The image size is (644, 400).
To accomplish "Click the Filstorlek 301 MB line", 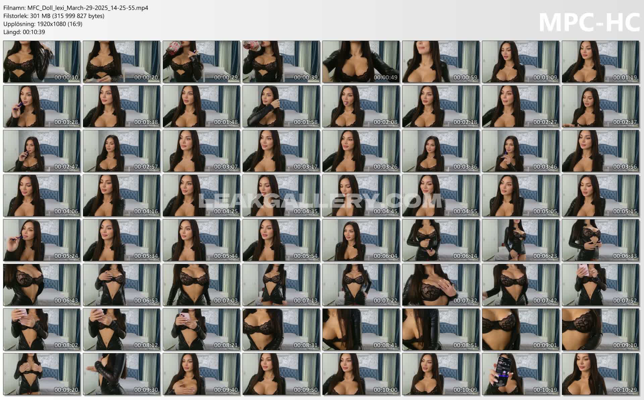I will [54, 16].
